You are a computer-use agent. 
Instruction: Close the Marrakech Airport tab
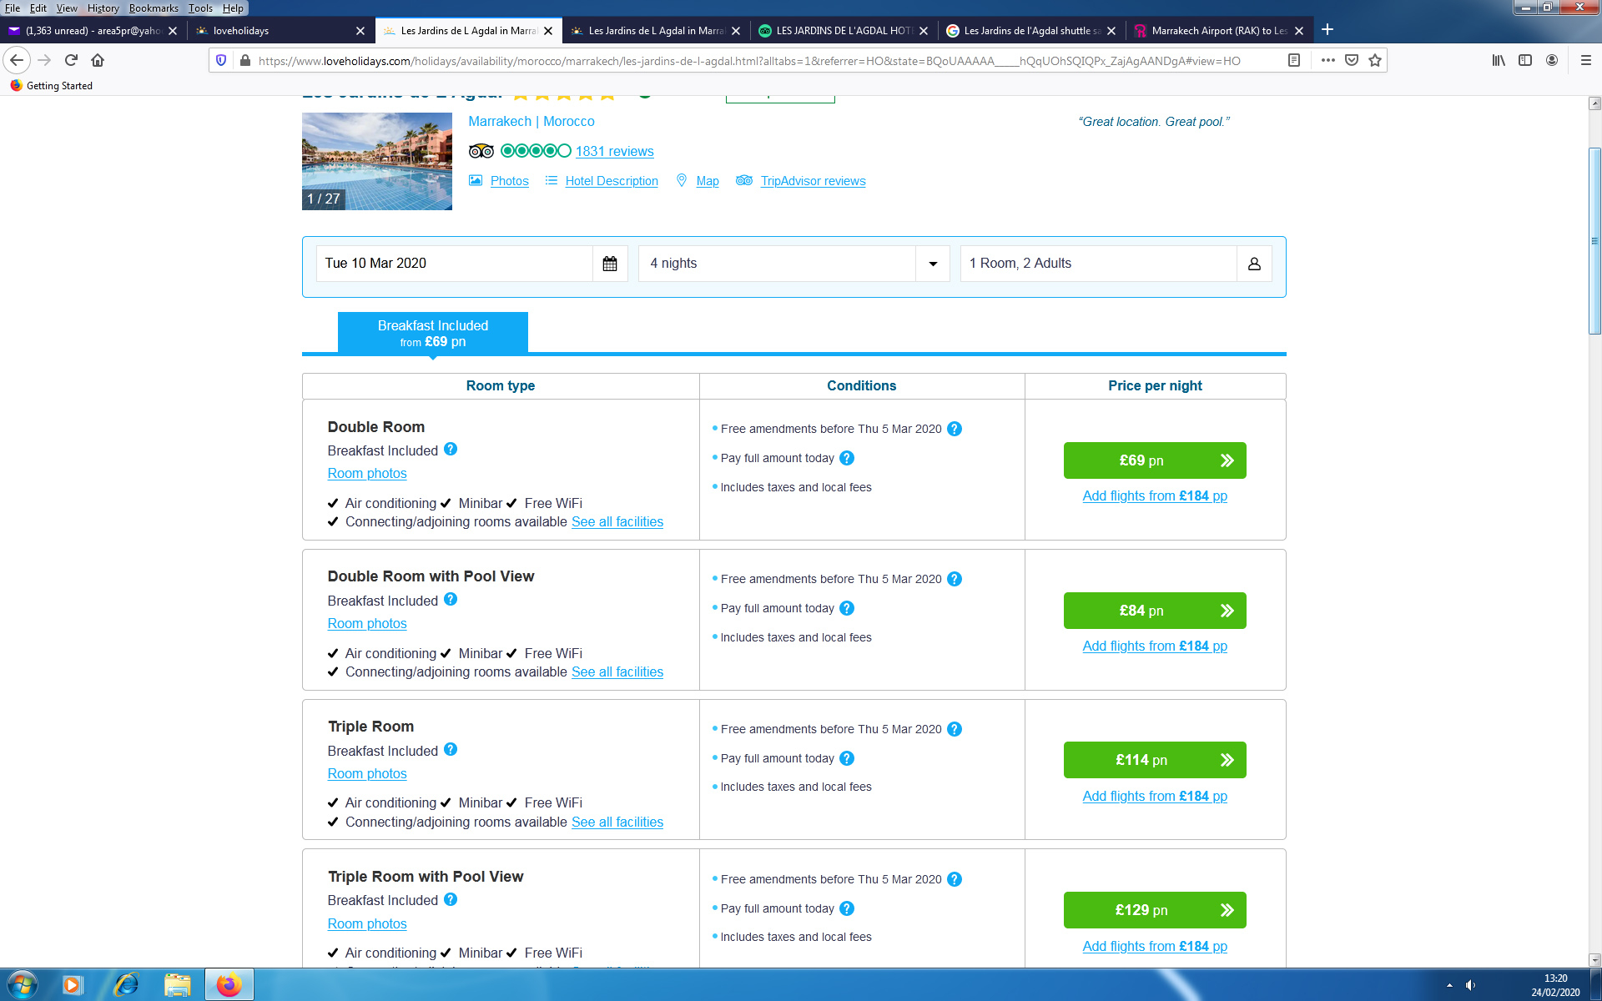click(x=1299, y=31)
